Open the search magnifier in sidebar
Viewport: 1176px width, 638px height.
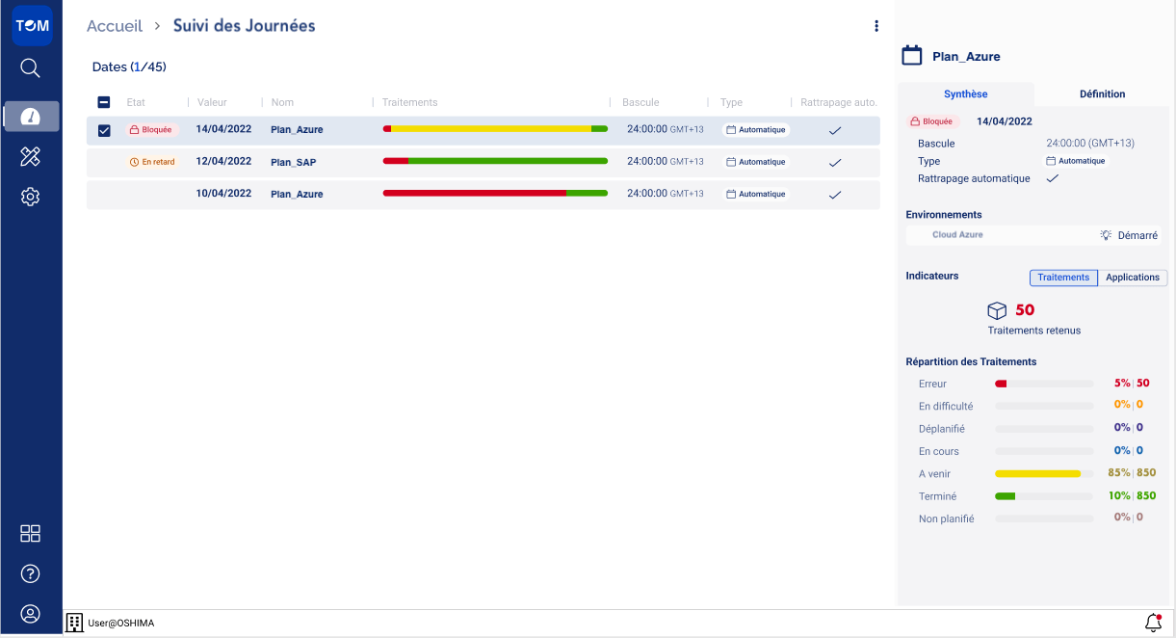click(31, 68)
